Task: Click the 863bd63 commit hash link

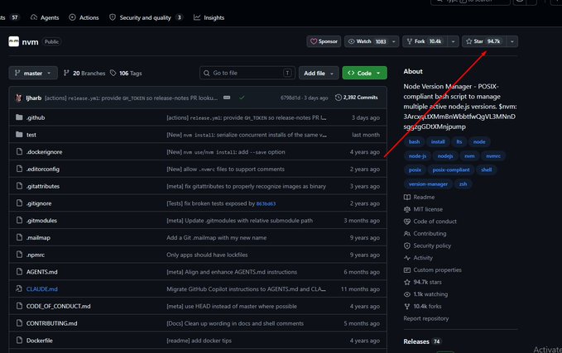Action: coord(266,203)
